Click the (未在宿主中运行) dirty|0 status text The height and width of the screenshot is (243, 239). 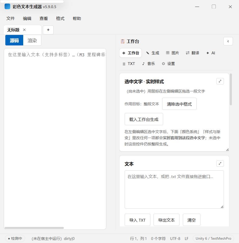point(53,238)
